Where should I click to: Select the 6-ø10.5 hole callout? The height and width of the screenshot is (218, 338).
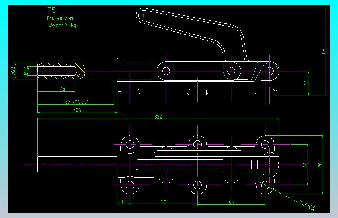pos(307,205)
